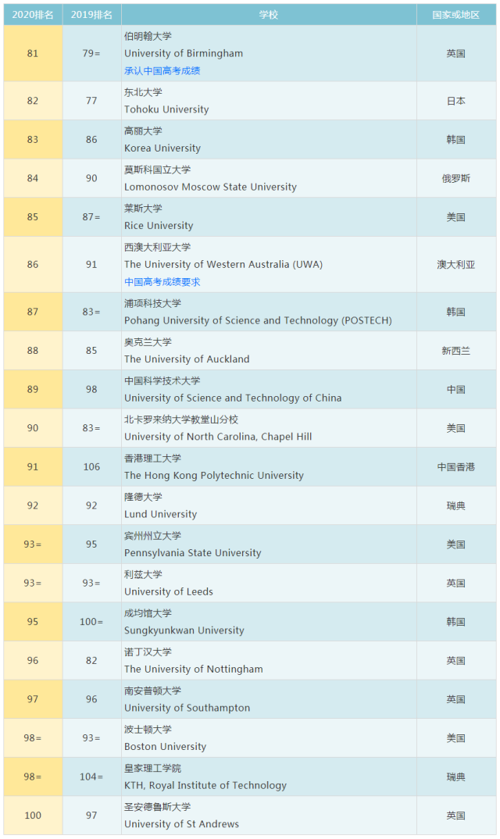Click 2019 rank 106 in Hong Kong Polytechnic row

pos(91,467)
